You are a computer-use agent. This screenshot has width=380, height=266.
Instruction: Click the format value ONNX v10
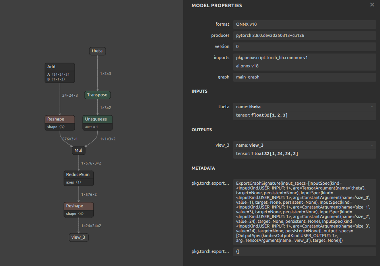[304, 25]
